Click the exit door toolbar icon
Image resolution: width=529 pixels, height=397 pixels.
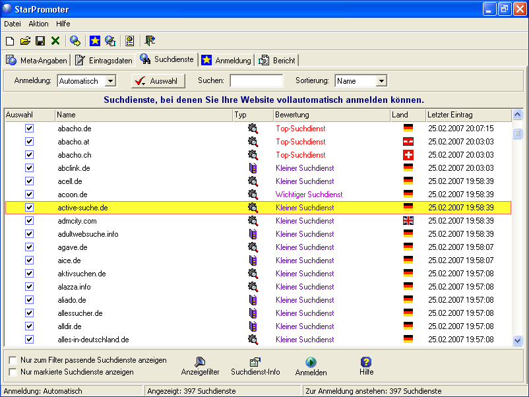[150, 41]
